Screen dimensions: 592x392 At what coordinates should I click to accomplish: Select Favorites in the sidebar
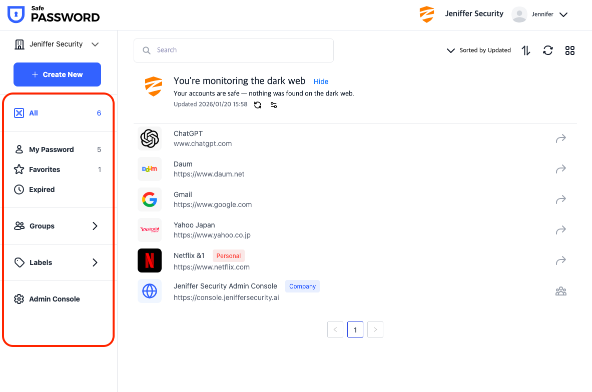point(45,169)
